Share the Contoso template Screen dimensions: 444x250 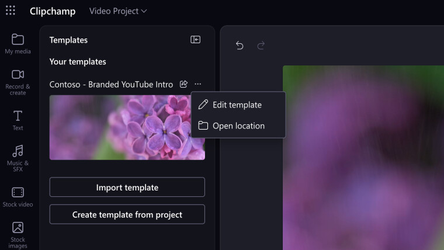(183, 84)
